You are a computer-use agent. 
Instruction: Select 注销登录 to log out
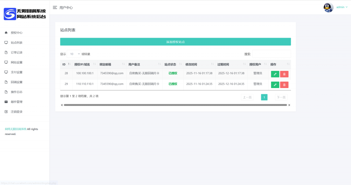click(16, 112)
